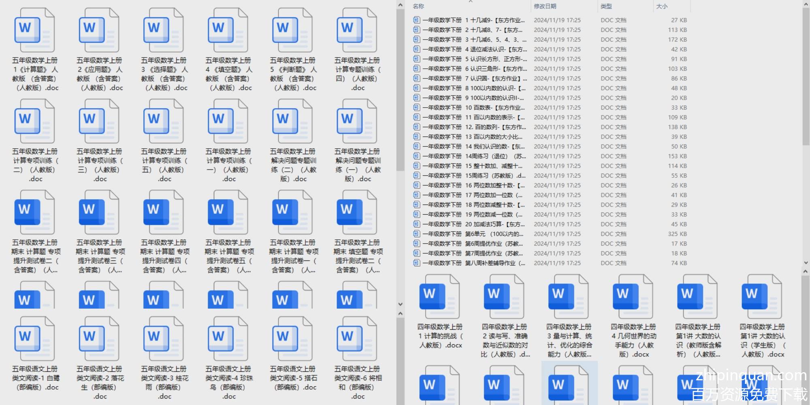Select list row 一年级数学下册 2 十几减8、7
The height and width of the screenshot is (405, 810).
(x=550, y=30)
